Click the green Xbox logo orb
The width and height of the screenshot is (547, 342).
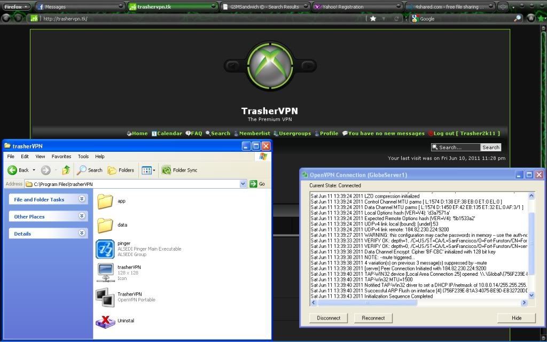point(270,66)
